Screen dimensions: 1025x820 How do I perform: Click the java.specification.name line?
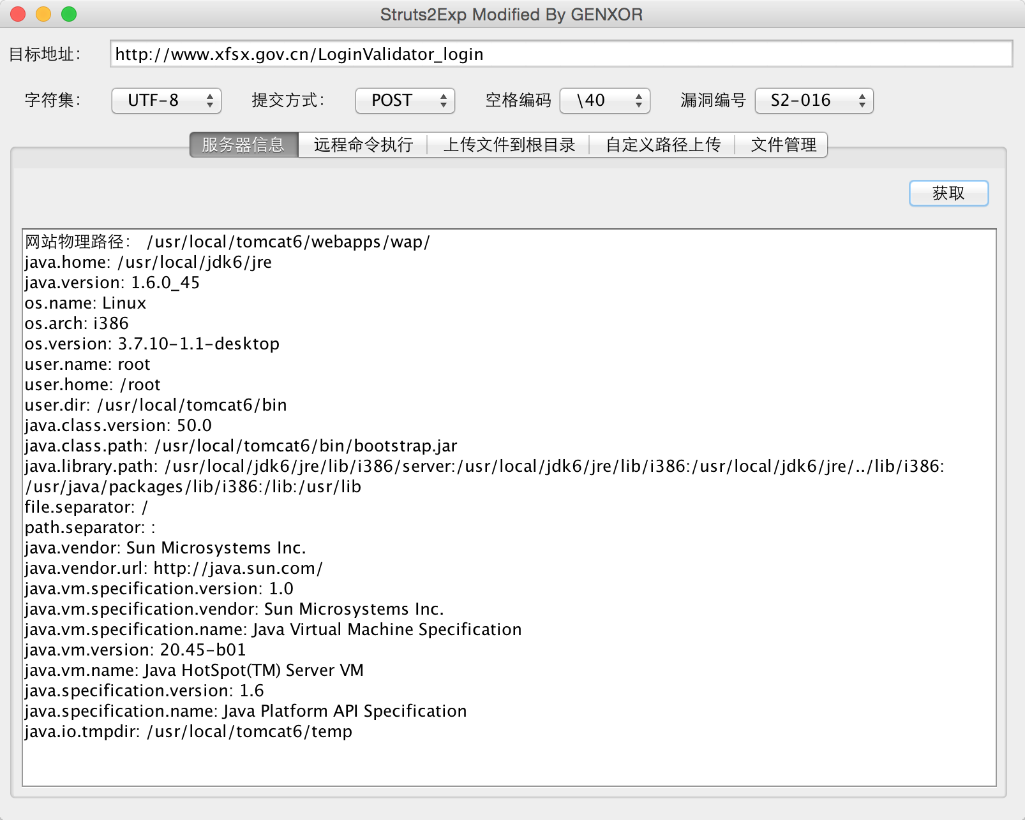(x=246, y=711)
